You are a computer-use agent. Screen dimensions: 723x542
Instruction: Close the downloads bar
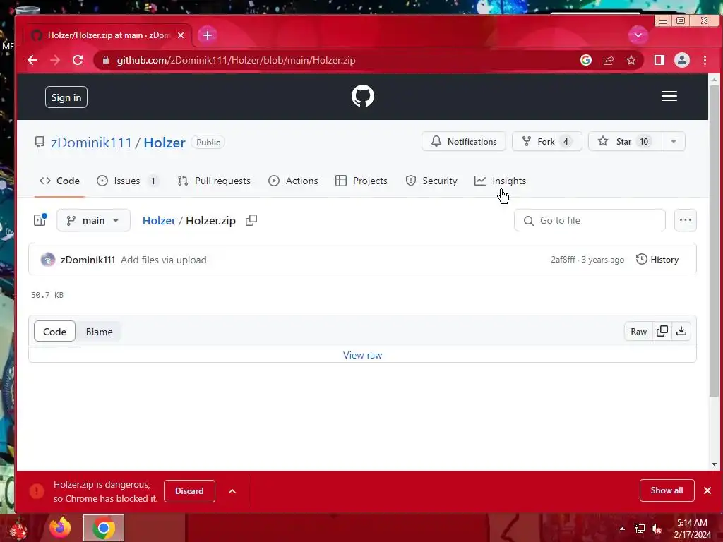coord(707,490)
